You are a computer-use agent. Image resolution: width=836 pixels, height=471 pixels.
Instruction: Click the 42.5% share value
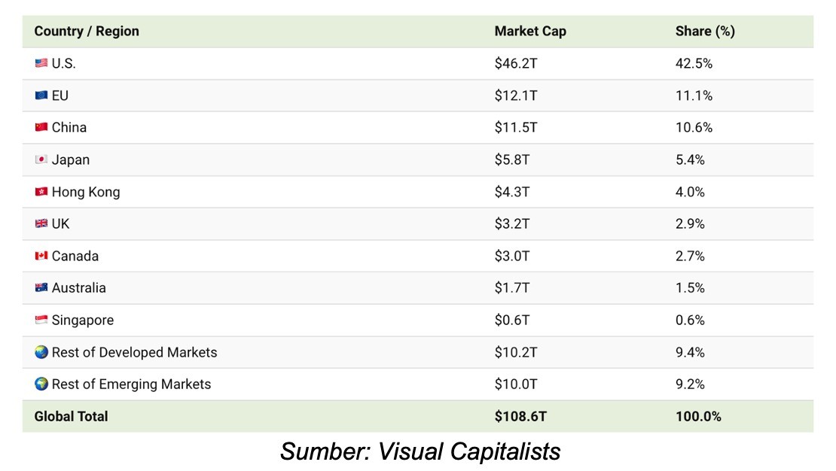[694, 63]
